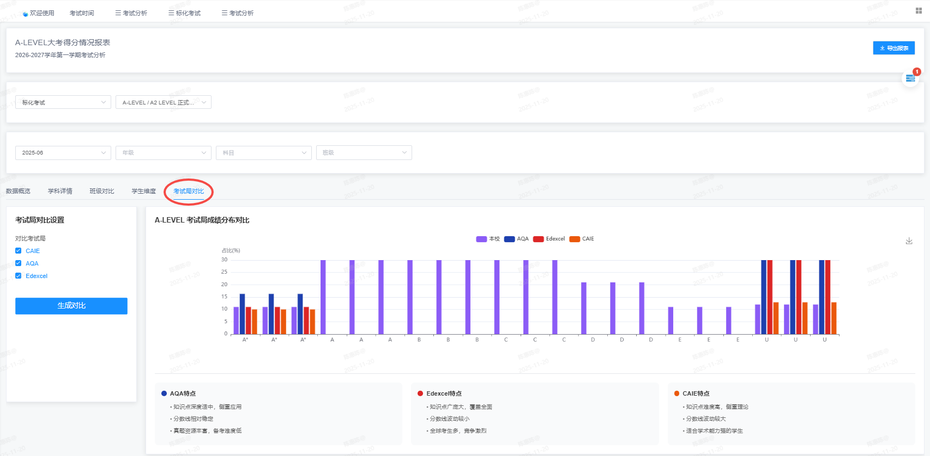
Task: Toggle the CAIE legend item in the chart
Action: coord(582,239)
